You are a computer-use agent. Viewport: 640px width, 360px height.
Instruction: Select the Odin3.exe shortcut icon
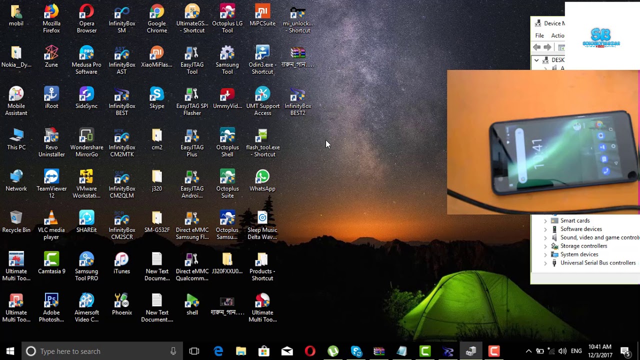click(262, 60)
